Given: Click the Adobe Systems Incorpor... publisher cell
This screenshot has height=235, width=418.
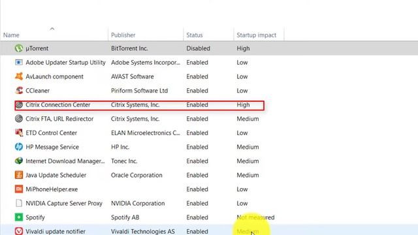Looking at the screenshot, I should coord(146,63).
